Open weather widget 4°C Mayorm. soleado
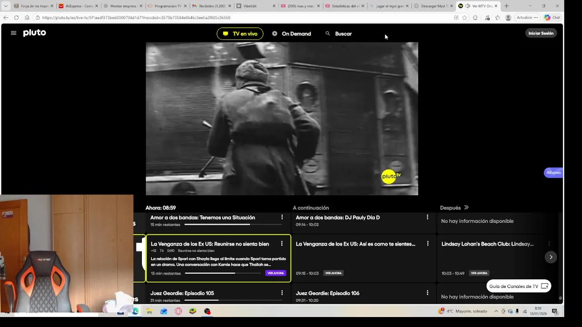 [462, 311]
